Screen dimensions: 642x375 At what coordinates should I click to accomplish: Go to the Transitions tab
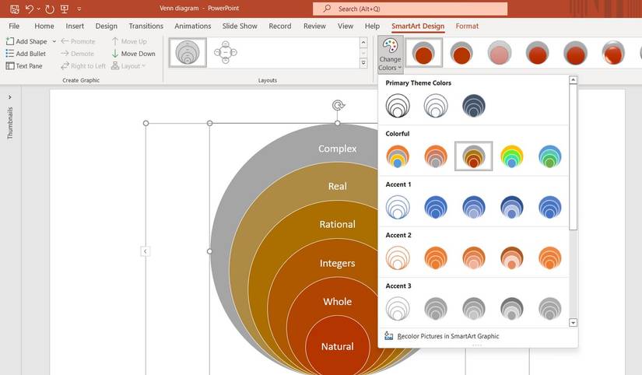[x=146, y=26]
